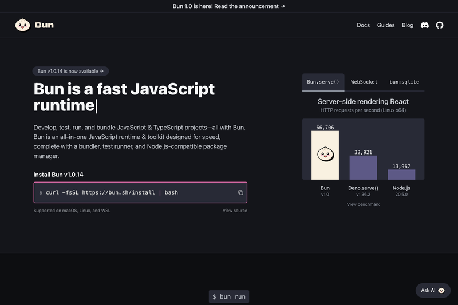Copy the curl install command
This screenshot has width=458, height=305.
pyautogui.click(x=240, y=192)
